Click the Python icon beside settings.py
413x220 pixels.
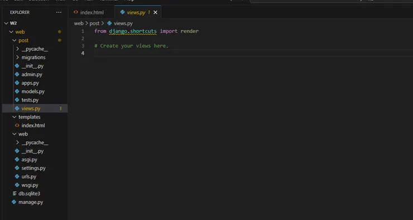click(x=17, y=168)
